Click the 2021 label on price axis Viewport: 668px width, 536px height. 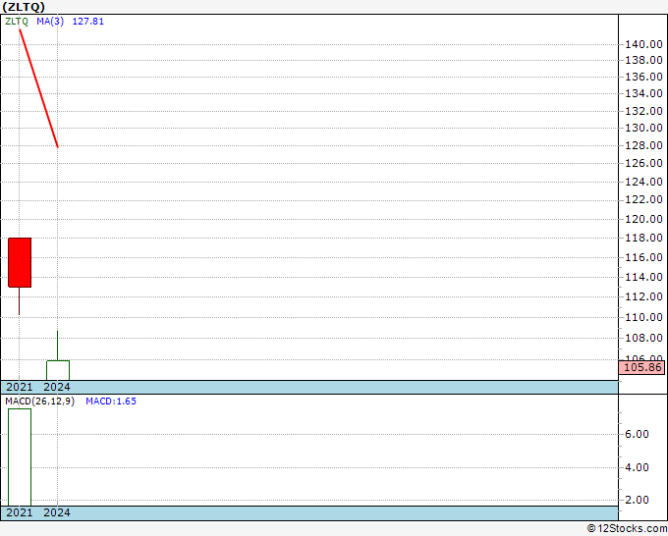(20, 387)
